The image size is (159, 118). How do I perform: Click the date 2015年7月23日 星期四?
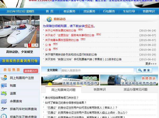tap(20, 11)
